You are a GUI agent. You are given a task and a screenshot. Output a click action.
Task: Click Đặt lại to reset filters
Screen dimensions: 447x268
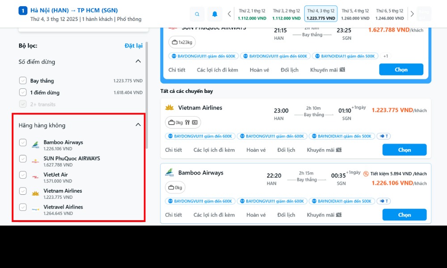(x=133, y=46)
